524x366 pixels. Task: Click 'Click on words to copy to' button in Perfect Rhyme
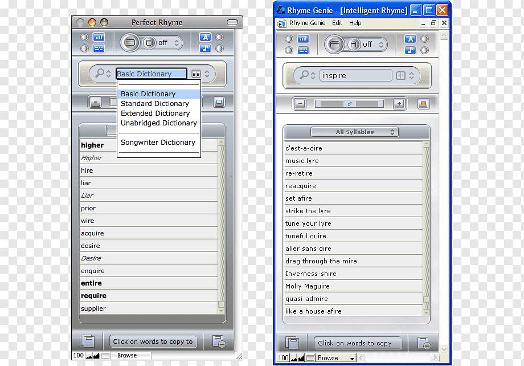pyautogui.click(x=153, y=341)
